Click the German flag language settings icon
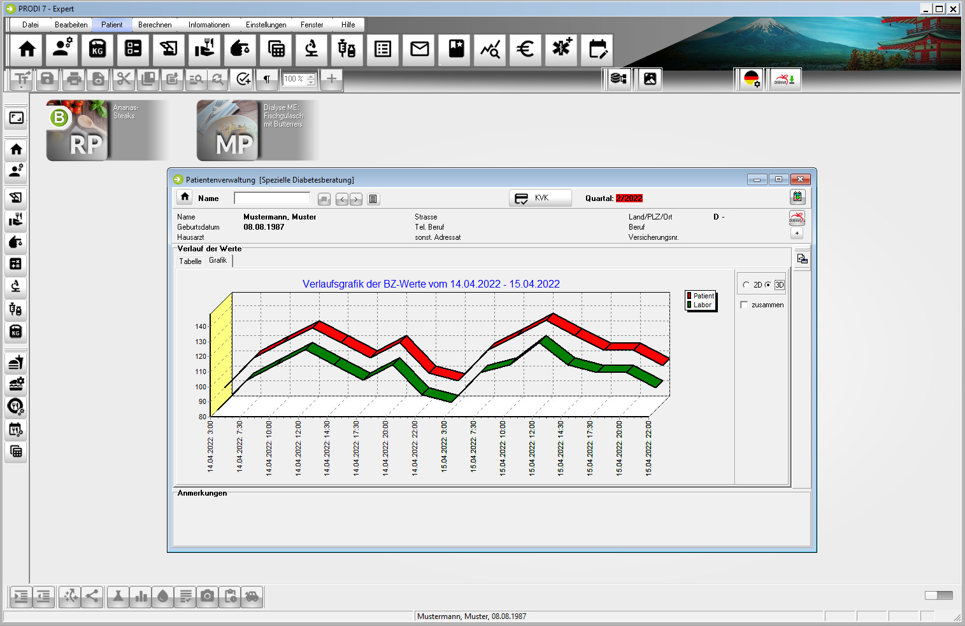 click(x=752, y=79)
